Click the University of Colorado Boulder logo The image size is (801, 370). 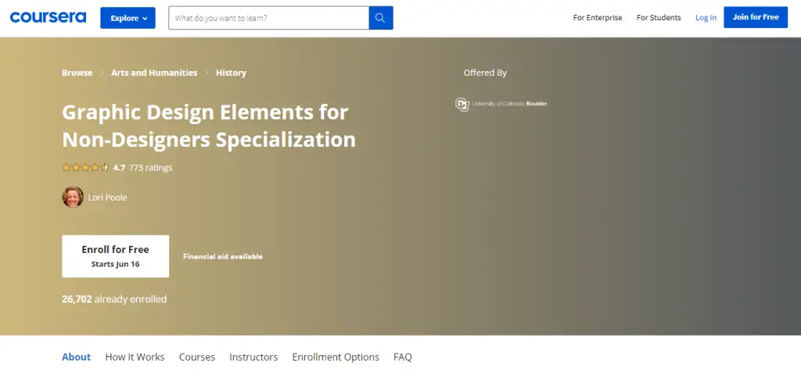[x=501, y=103]
